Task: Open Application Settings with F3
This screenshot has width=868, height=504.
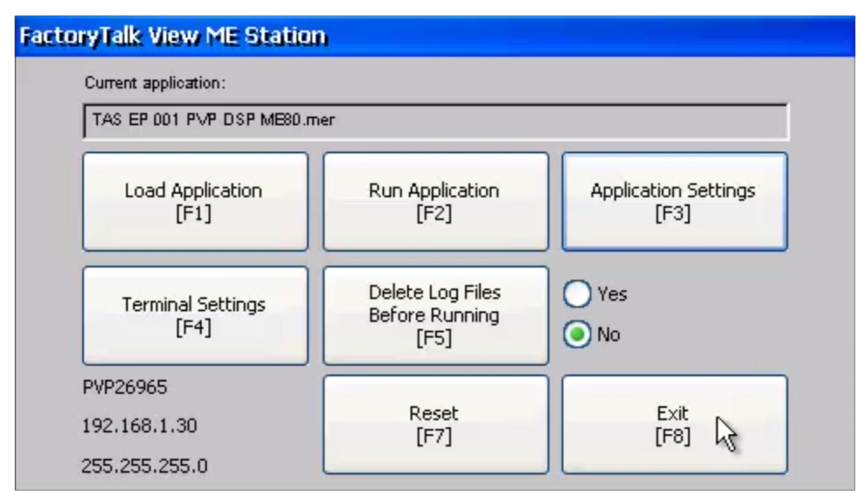Action: tap(673, 201)
